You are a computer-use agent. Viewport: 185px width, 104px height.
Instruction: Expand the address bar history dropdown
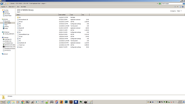point(157,3)
